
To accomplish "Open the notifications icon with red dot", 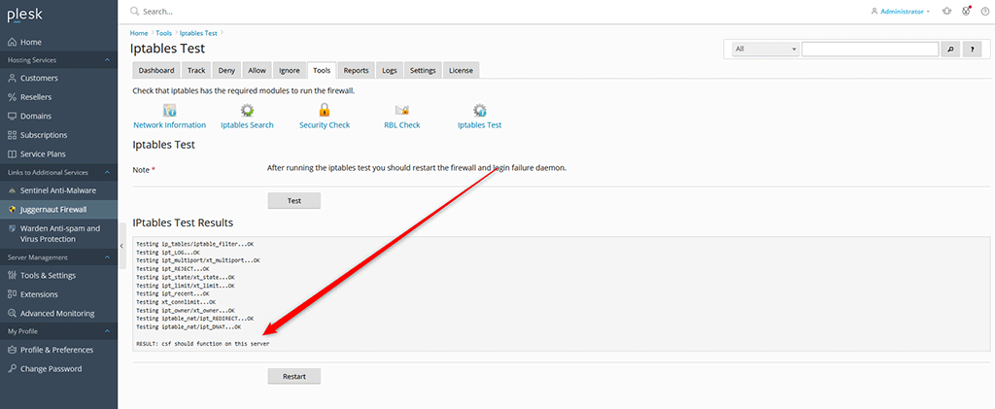I will 967,11.
